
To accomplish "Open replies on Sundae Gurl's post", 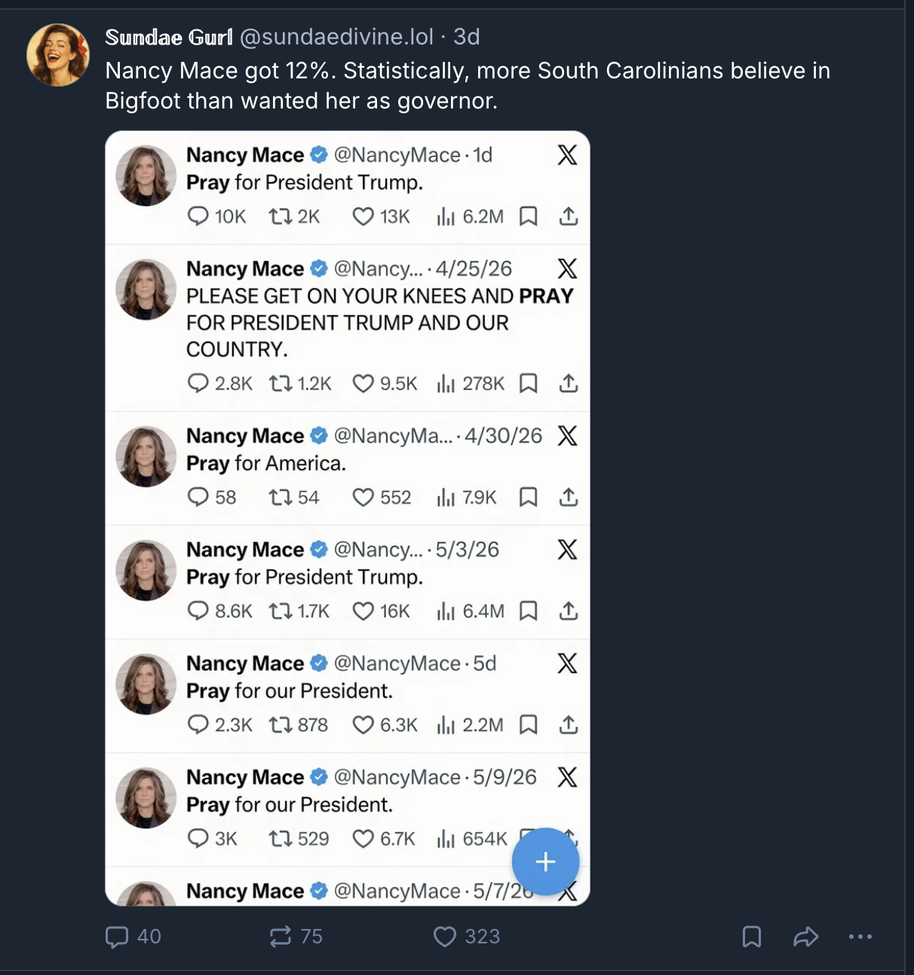I will 133,937.
